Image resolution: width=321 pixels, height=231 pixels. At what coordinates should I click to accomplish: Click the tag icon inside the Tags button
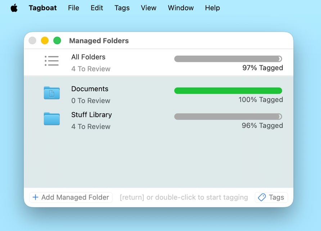coord(262,197)
